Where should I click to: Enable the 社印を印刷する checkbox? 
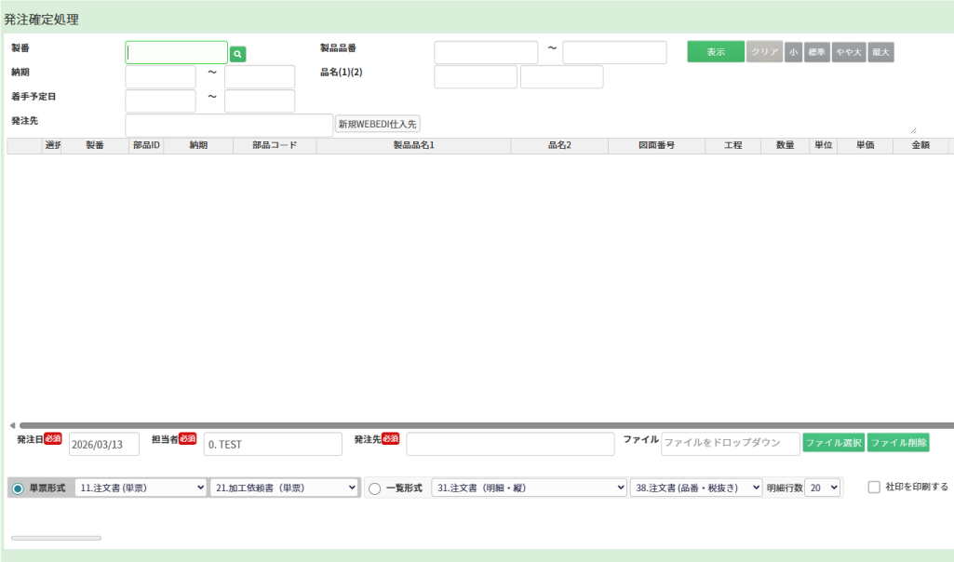pos(874,487)
